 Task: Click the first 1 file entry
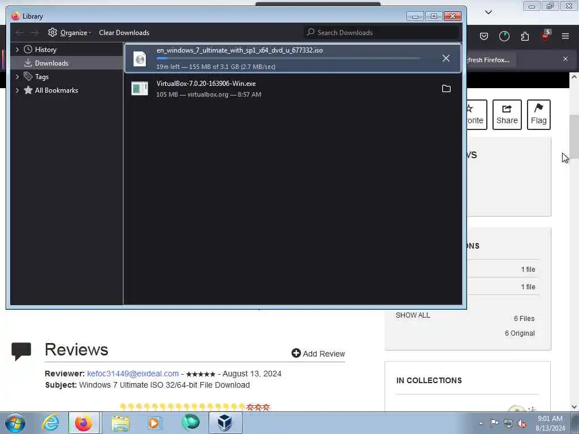click(x=528, y=270)
